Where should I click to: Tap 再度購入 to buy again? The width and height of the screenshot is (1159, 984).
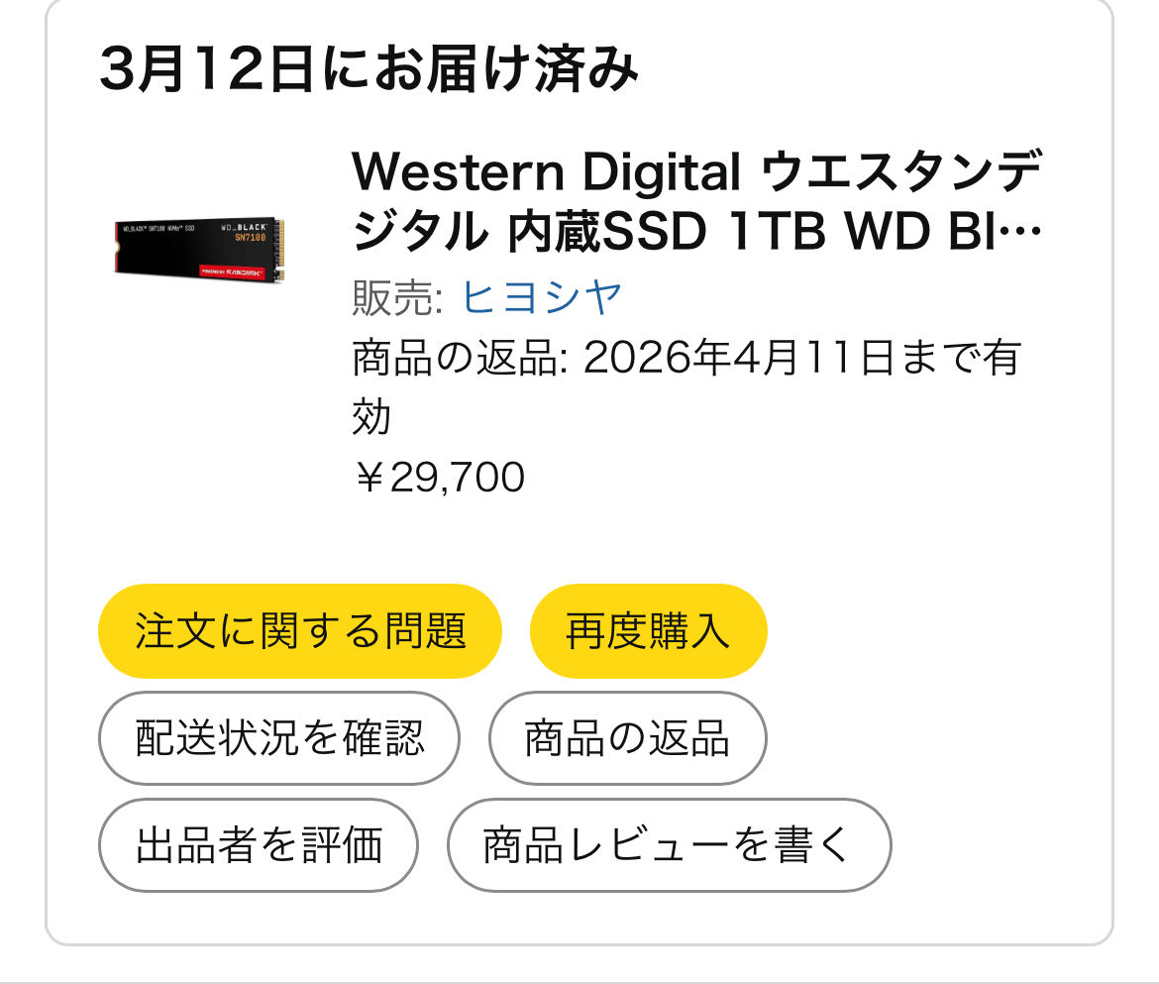coord(648,631)
